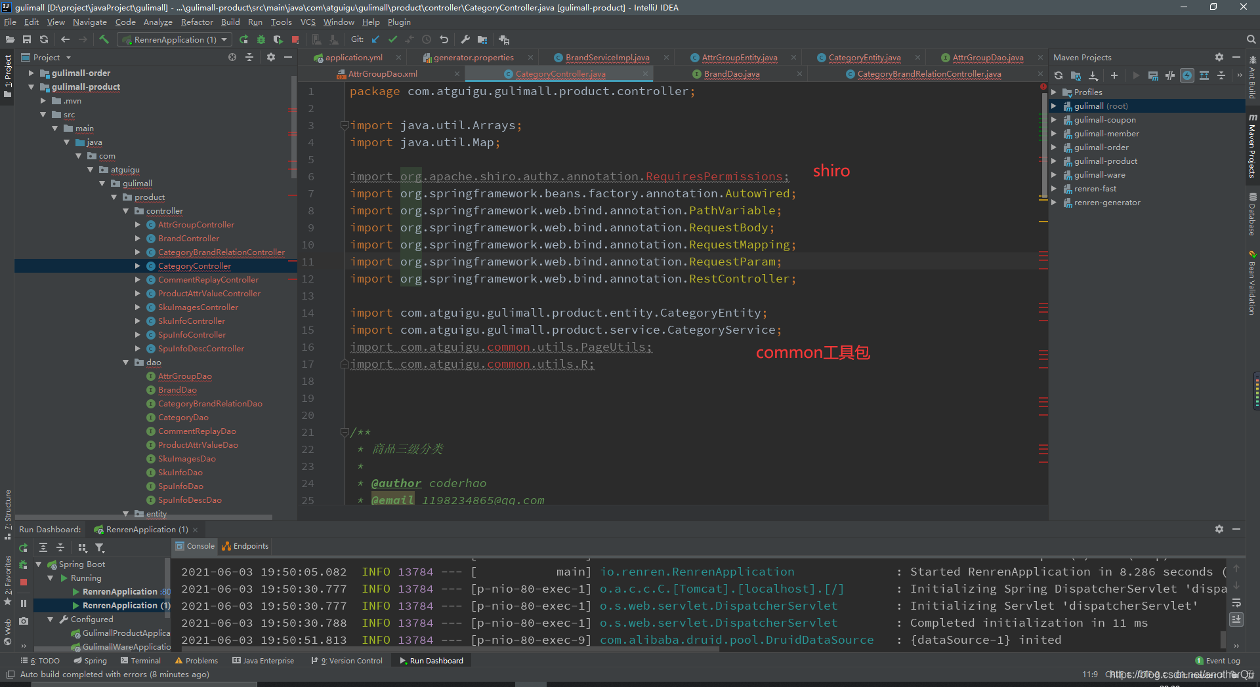Open Project panel settings gear

[271, 58]
